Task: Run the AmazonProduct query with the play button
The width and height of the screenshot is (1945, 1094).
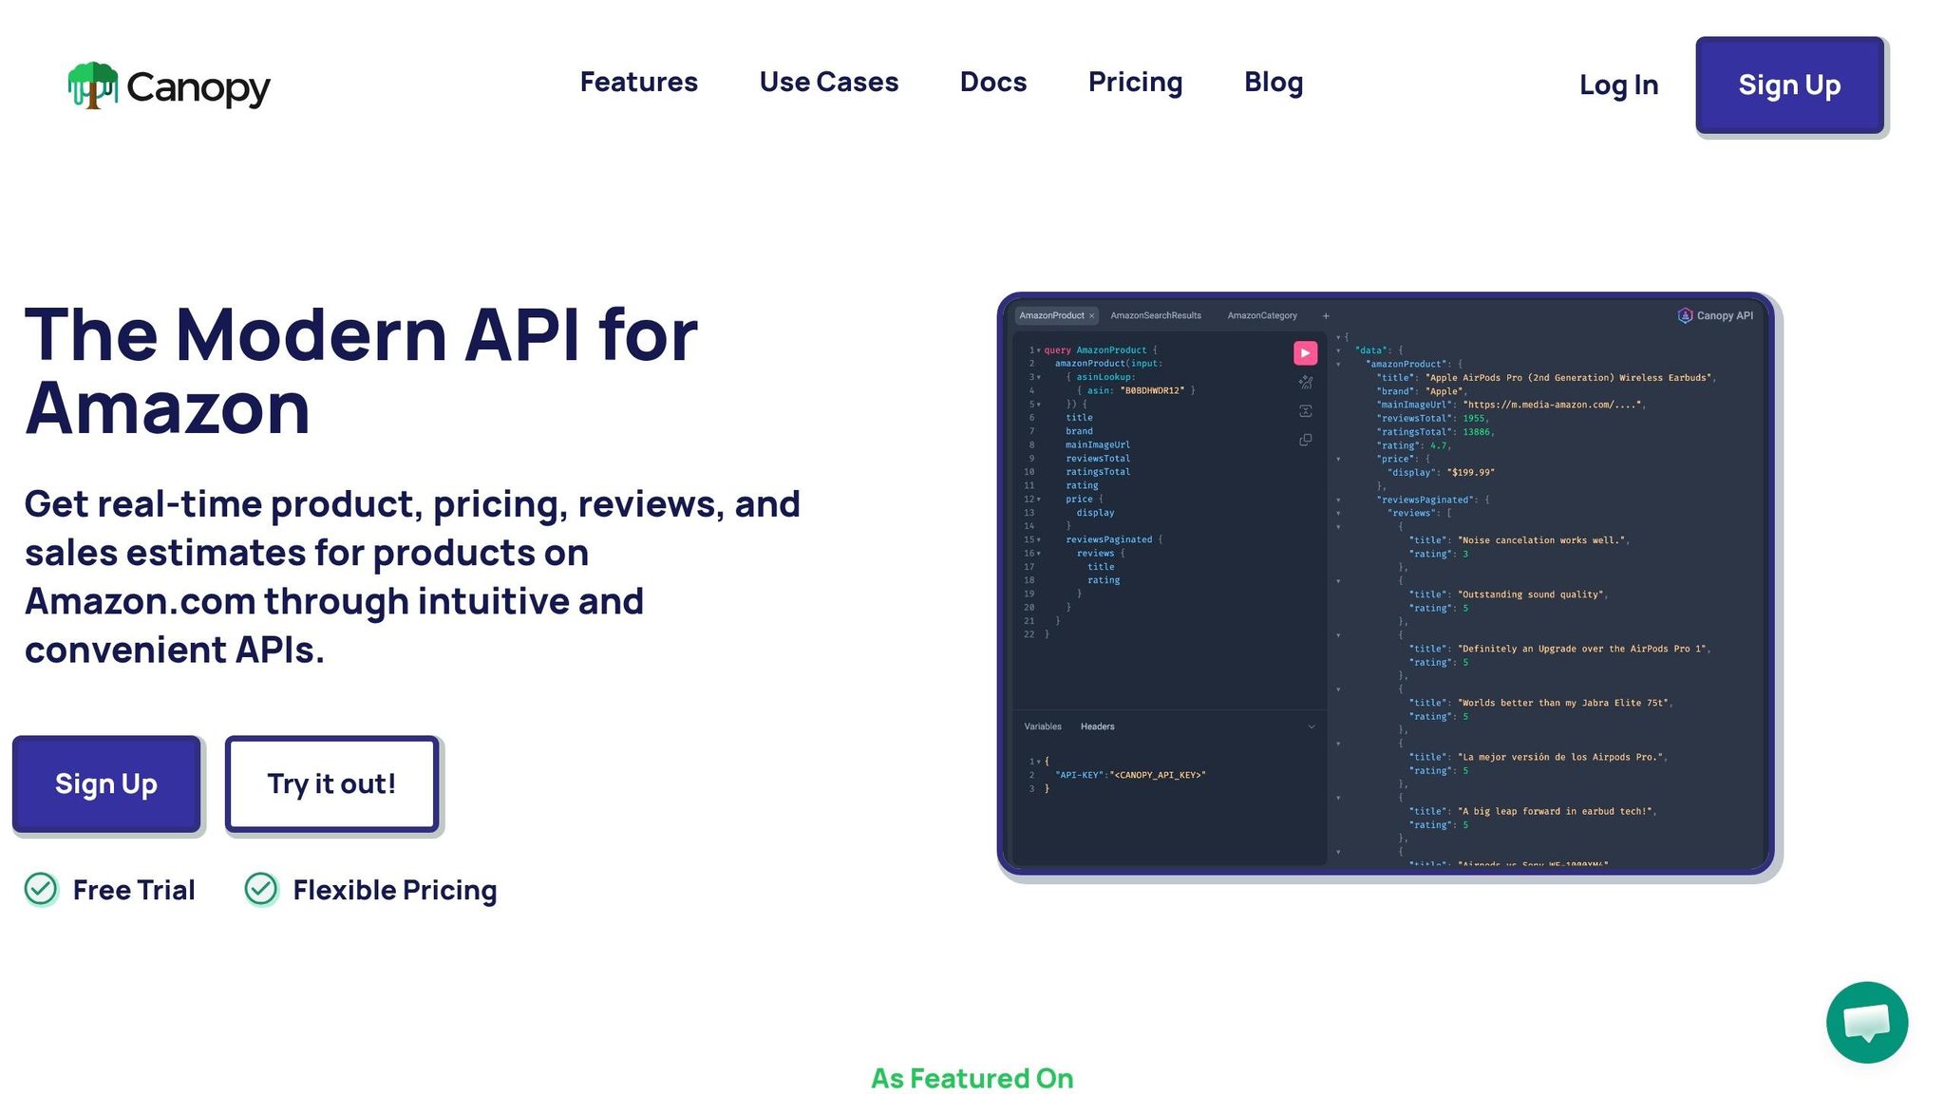Action: [1306, 352]
